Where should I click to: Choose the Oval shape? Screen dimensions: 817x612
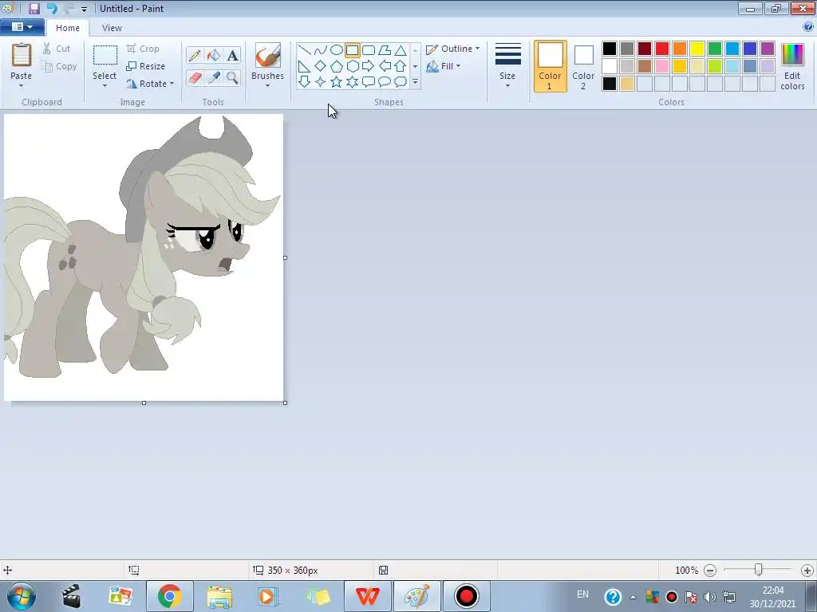(337, 50)
